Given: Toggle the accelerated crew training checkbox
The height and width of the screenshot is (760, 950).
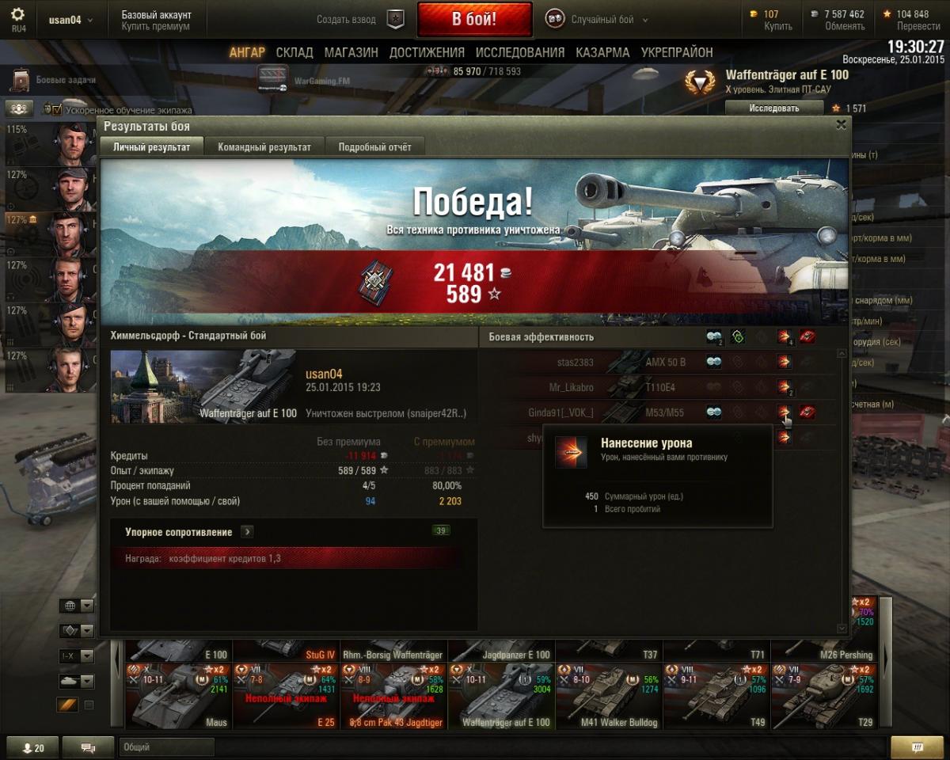Looking at the screenshot, I should (47, 108).
